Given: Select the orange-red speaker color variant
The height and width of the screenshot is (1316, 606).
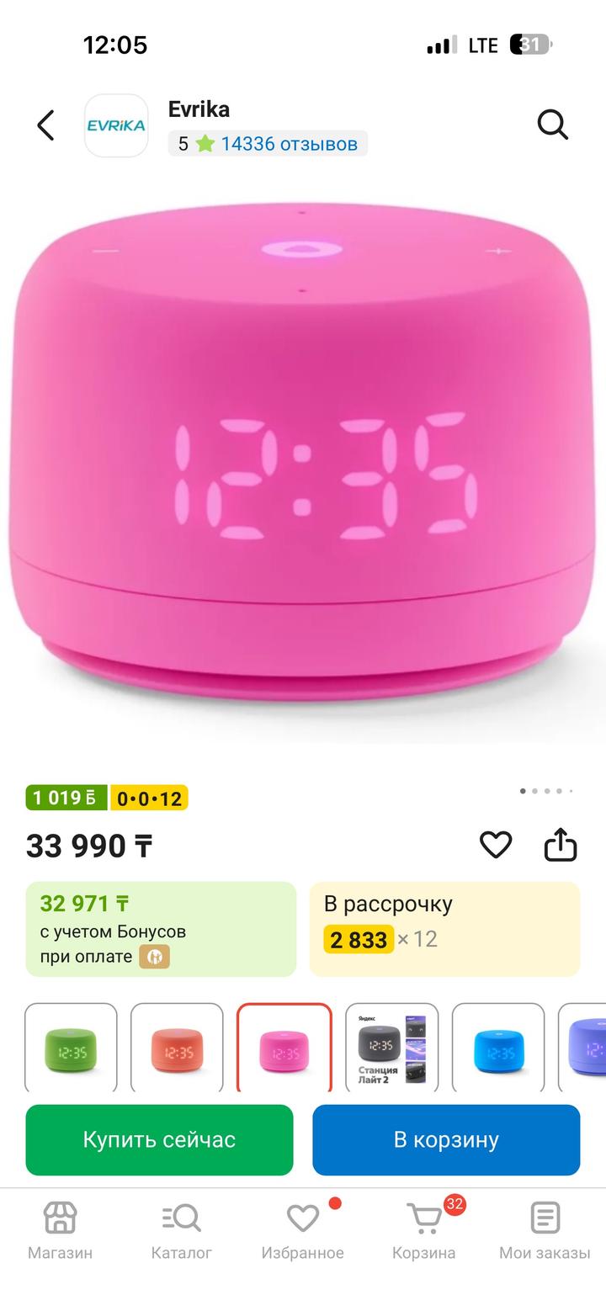Looking at the screenshot, I should coord(178,1049).
